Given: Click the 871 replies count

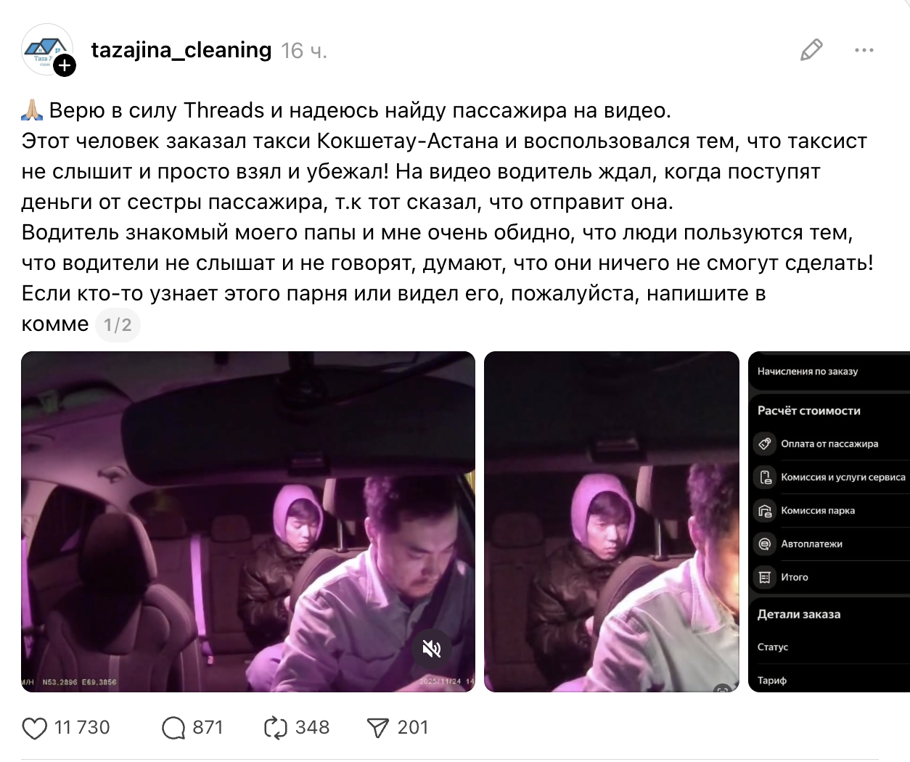Looking at the screenshot, I should point(208,728).
